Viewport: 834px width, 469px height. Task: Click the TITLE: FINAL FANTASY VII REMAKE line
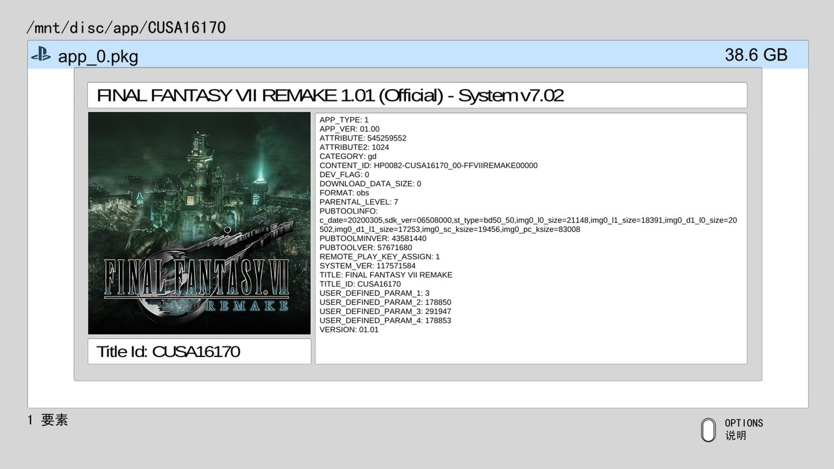click(x=386, y=275)
